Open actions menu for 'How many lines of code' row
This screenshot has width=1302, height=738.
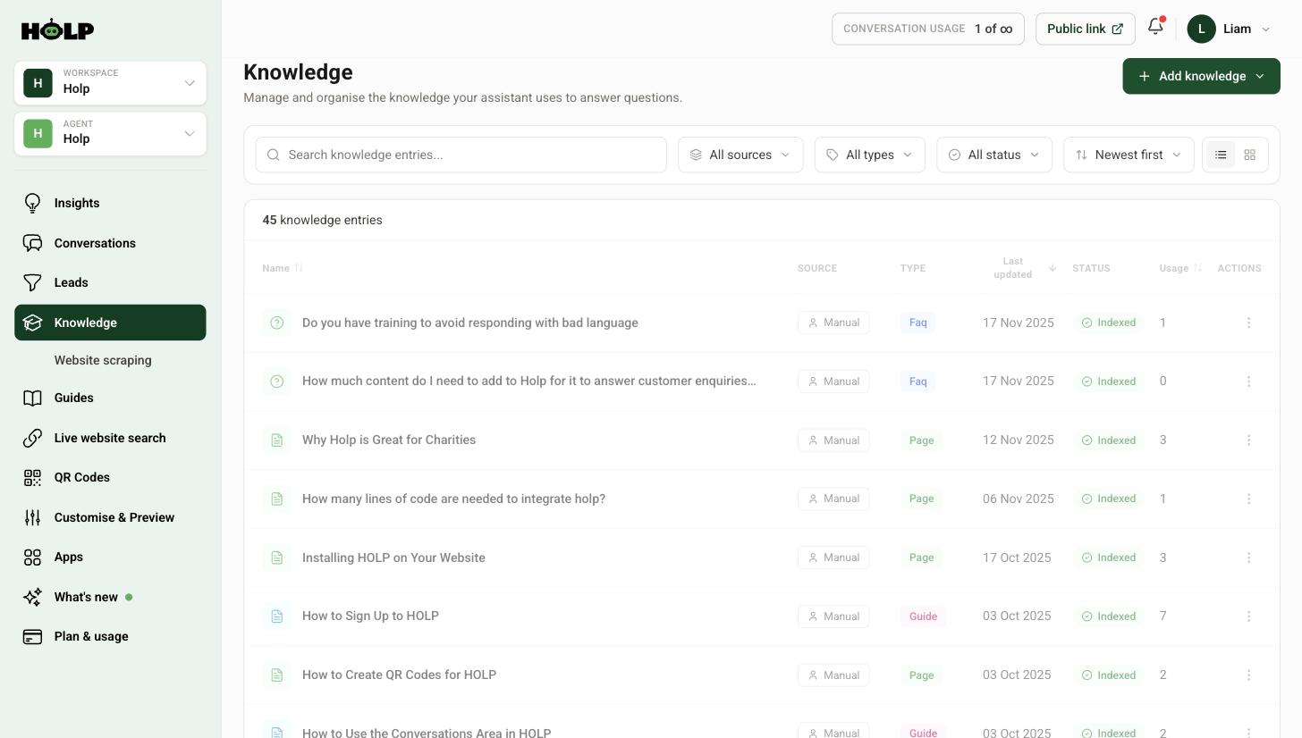click(1248, 499)
